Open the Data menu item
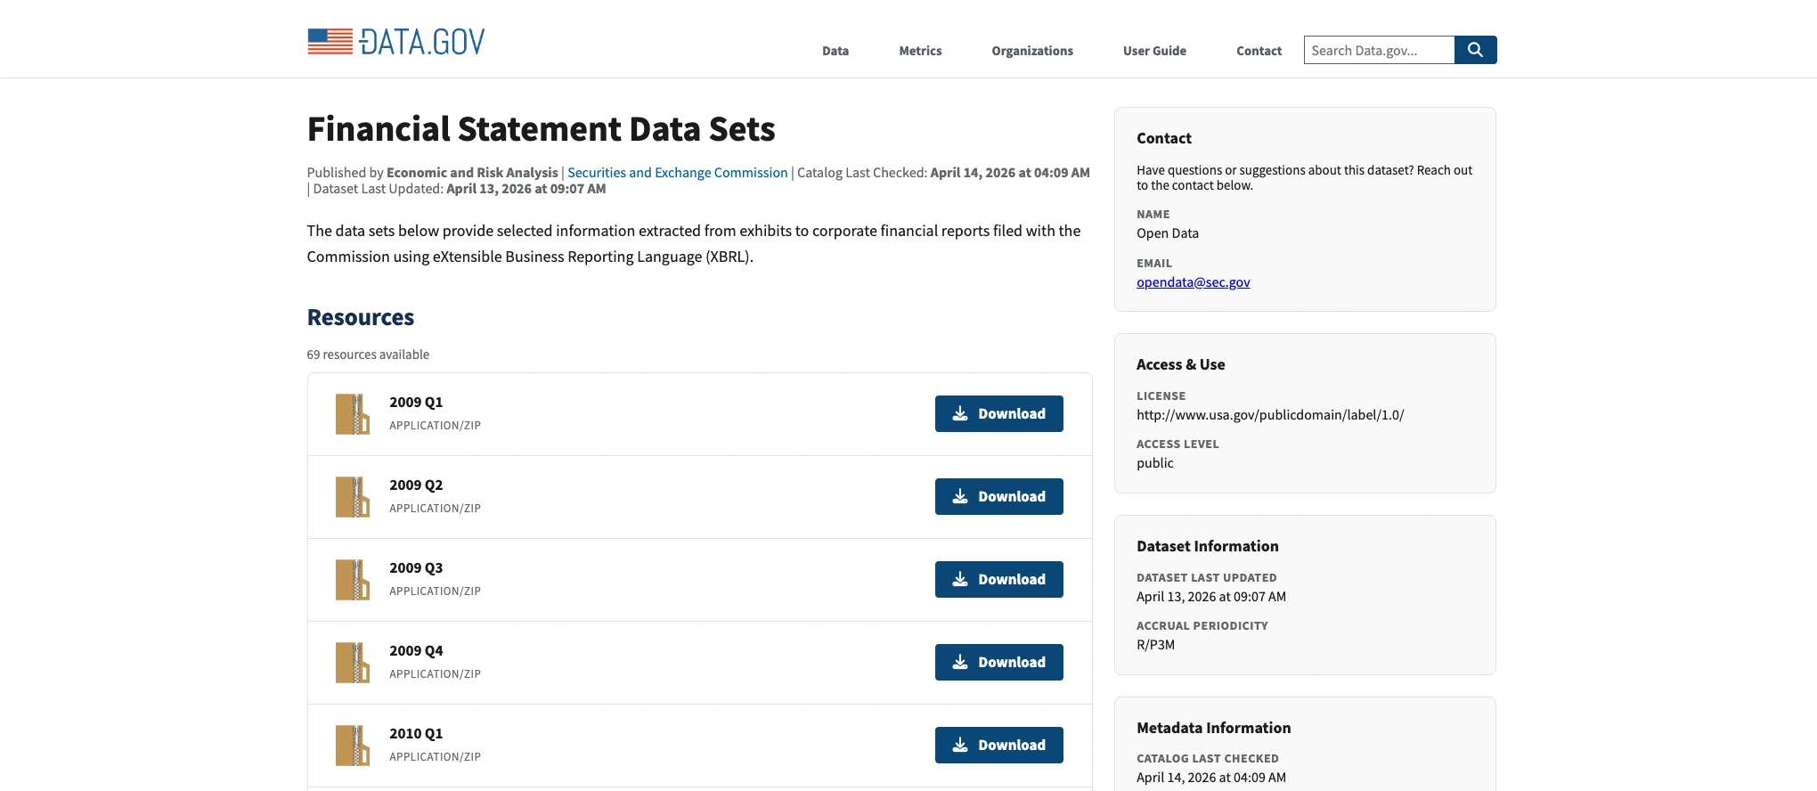This screenshot has width=1817, height=791. tap(835, 51)
